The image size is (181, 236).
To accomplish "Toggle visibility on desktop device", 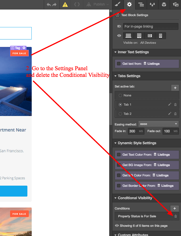I will tap(129, 36).
